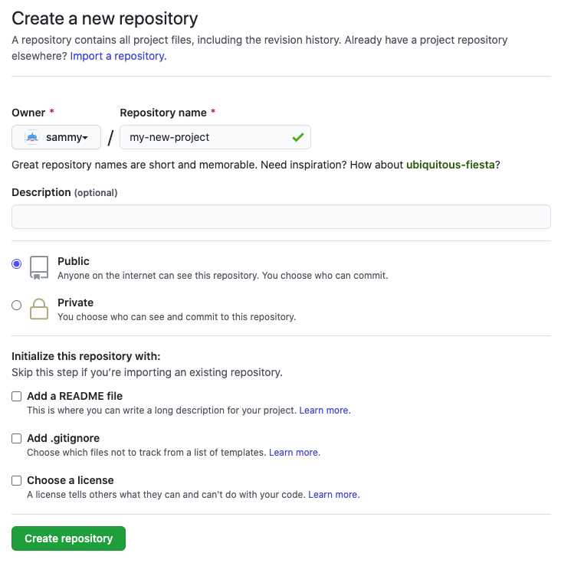Screen dimensions: 561x566
Task: Click the sammy avatar icon
Action: [32, 137]
